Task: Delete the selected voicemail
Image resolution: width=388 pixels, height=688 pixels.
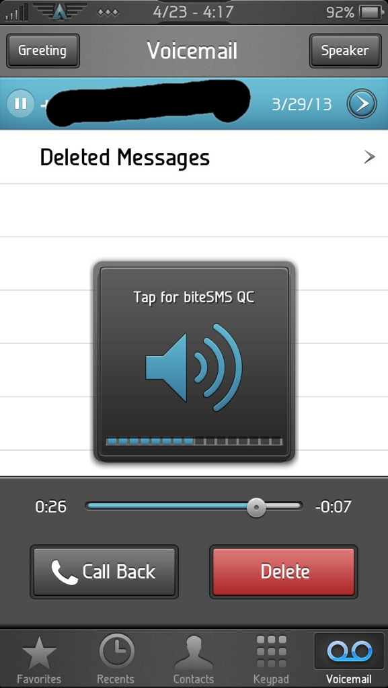Action: 284,572
